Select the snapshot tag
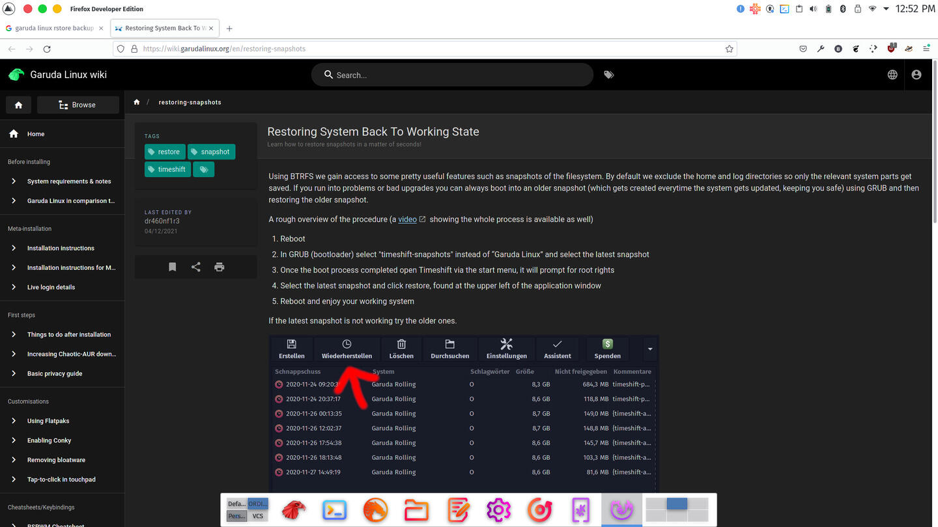The height and width of the screenshot is (527, 938). tap(212, 152)
